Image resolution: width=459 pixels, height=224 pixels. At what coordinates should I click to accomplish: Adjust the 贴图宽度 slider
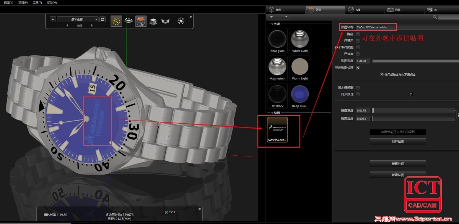click(414, 111)
